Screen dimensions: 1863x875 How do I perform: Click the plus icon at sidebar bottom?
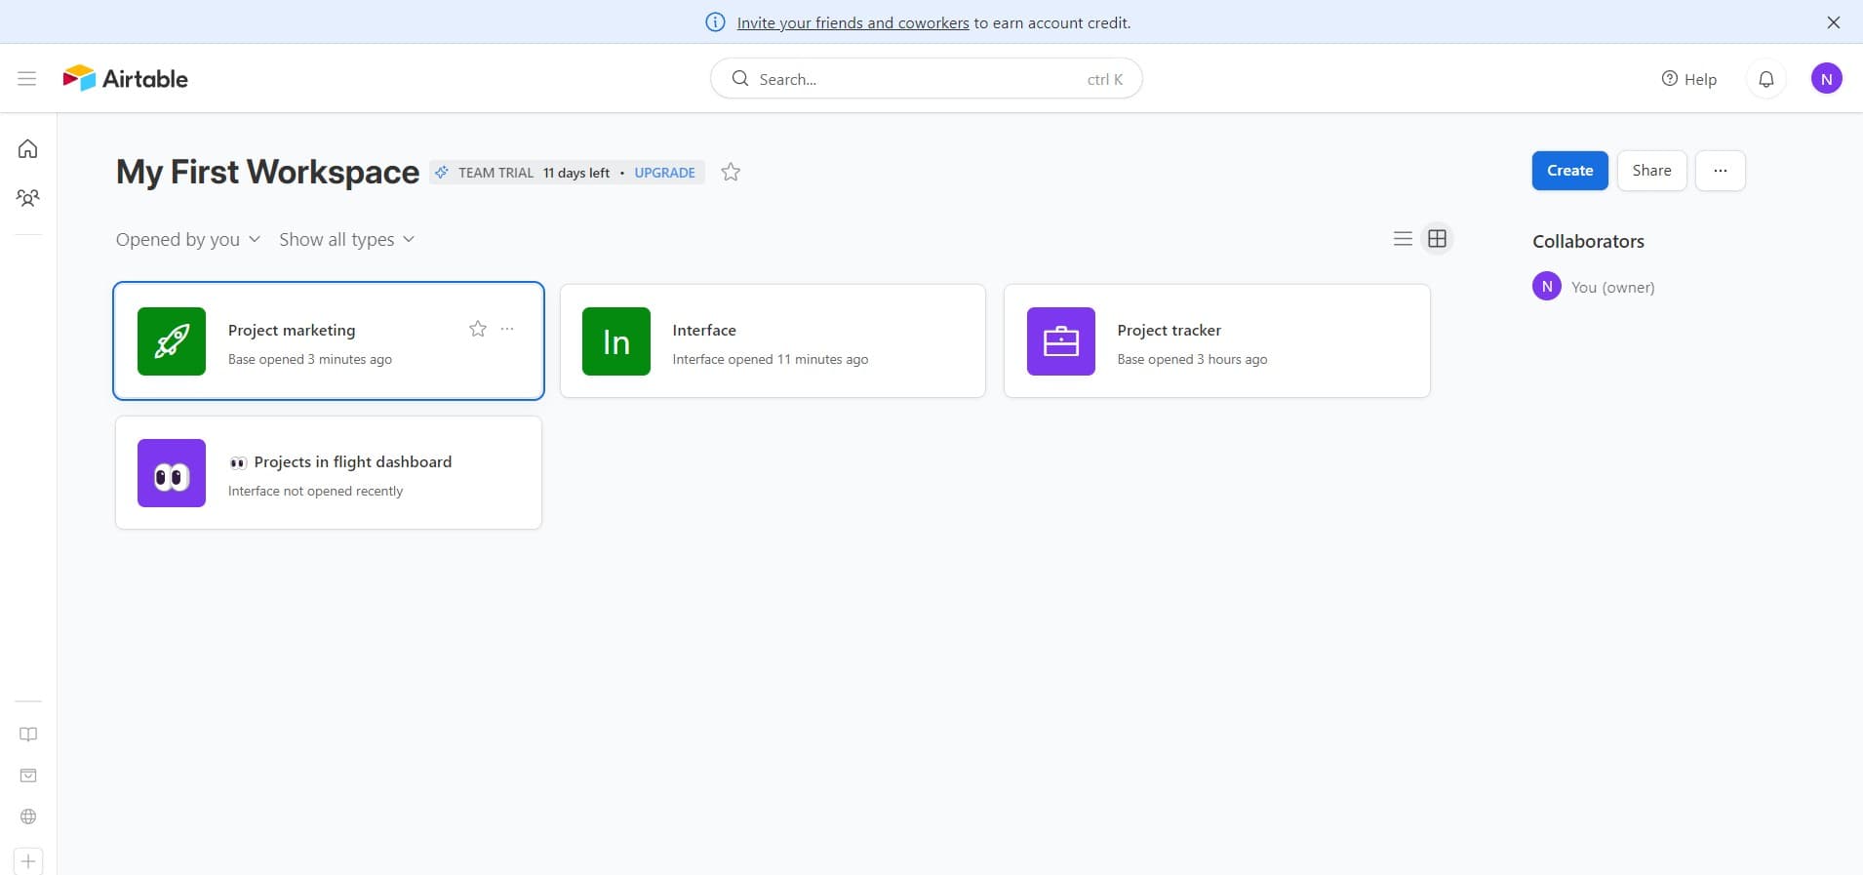28,861
